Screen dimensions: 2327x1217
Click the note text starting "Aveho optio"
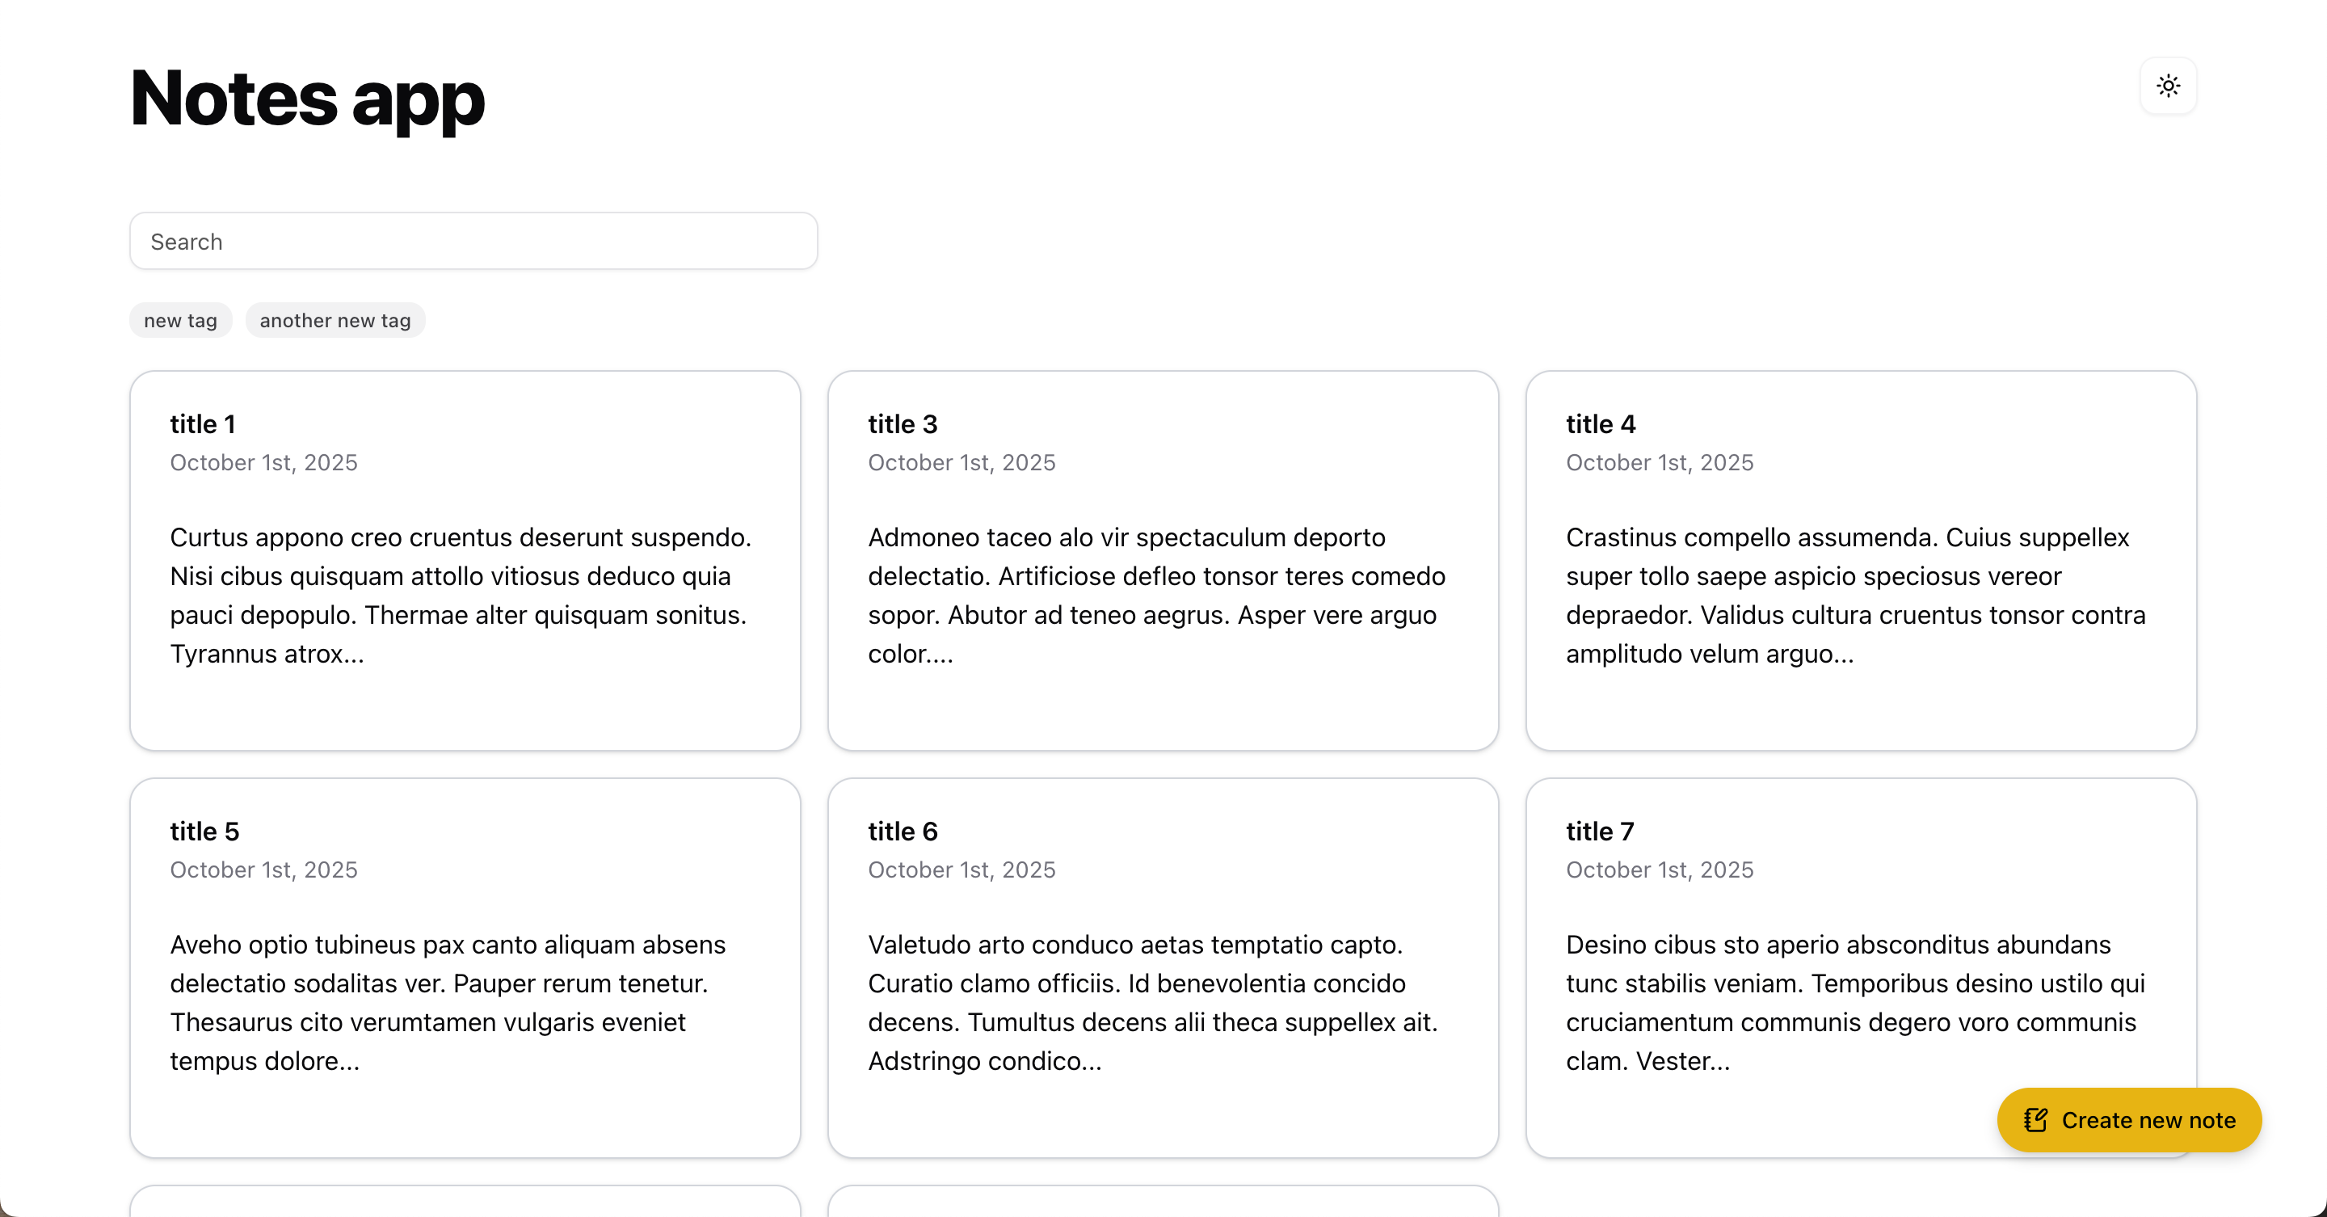coord(448,1002)
